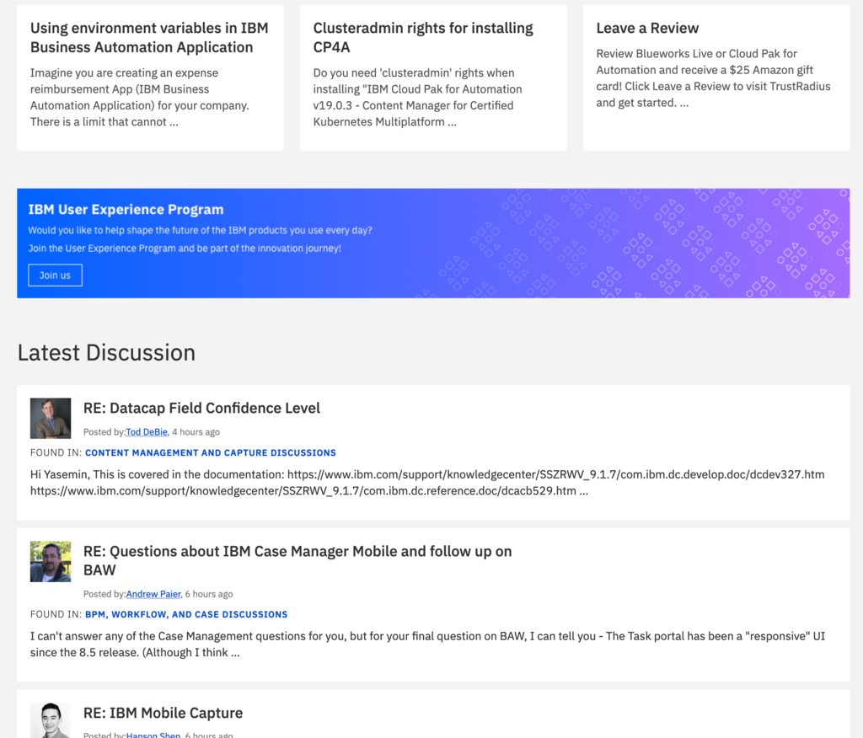The width and height of the screenshot is (863, 738).
Task: Open Hanson Shen's profile link
Action: pyautogui.click(x=153, y=735)
